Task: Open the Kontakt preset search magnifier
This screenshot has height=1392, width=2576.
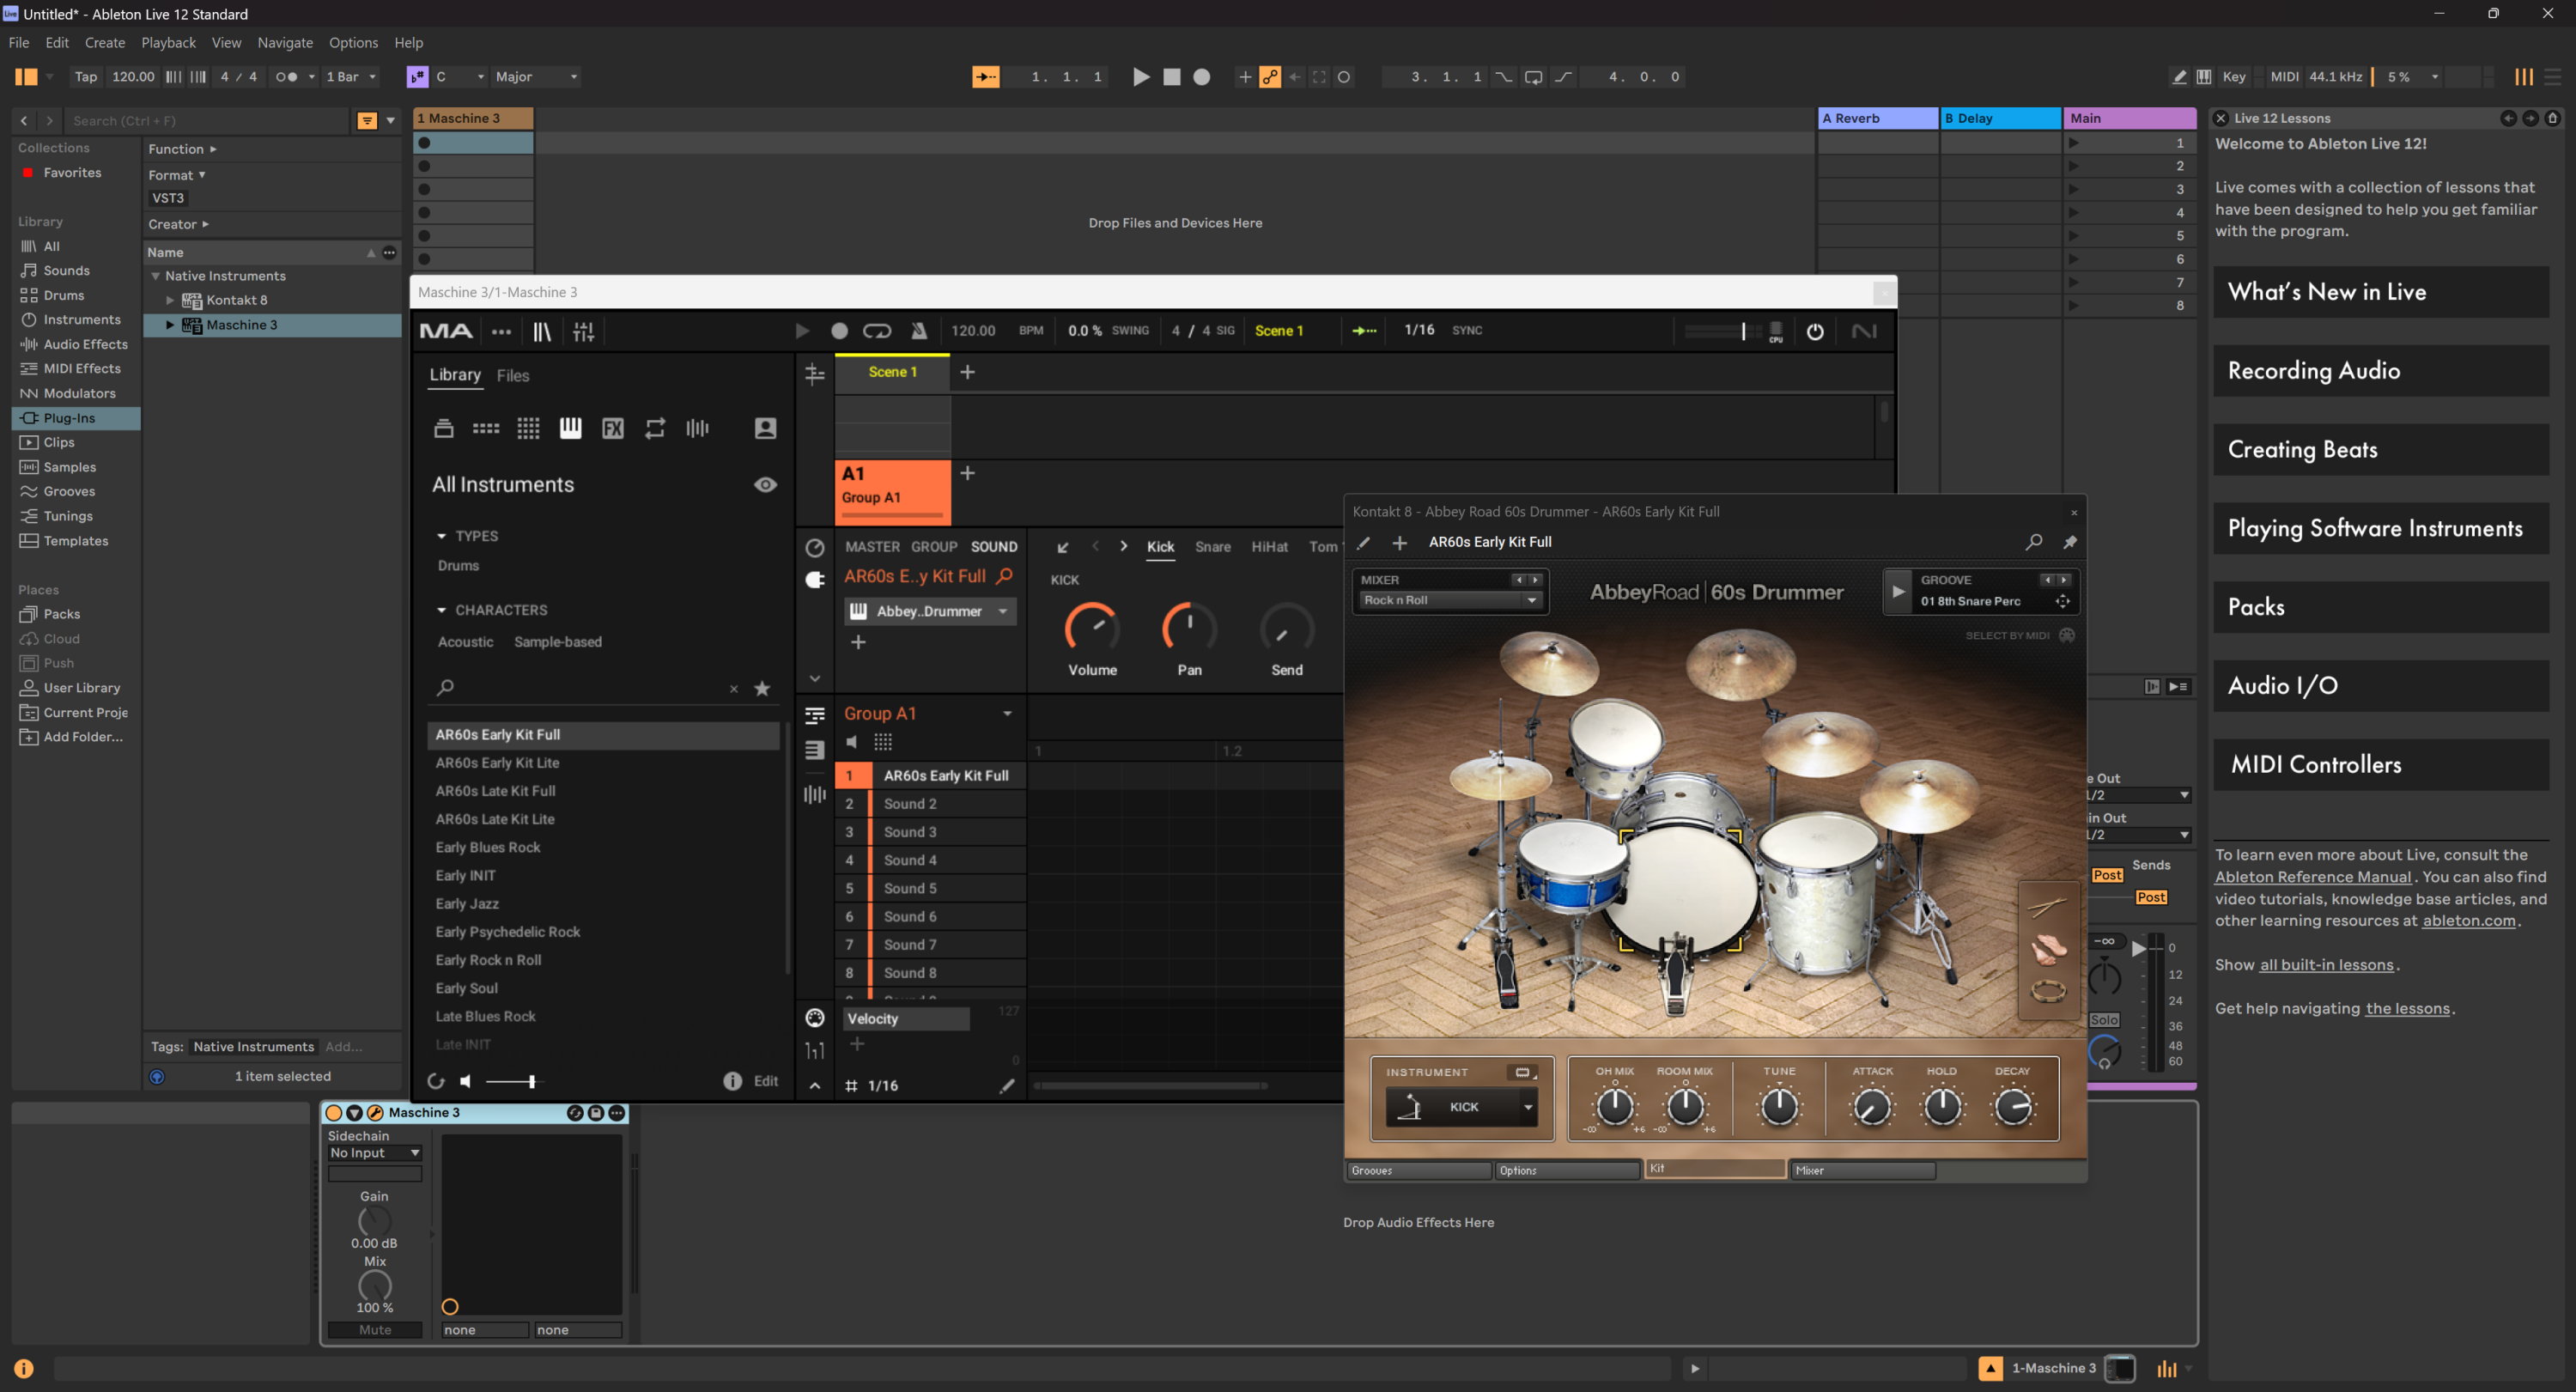Action: click(2033, 542)
